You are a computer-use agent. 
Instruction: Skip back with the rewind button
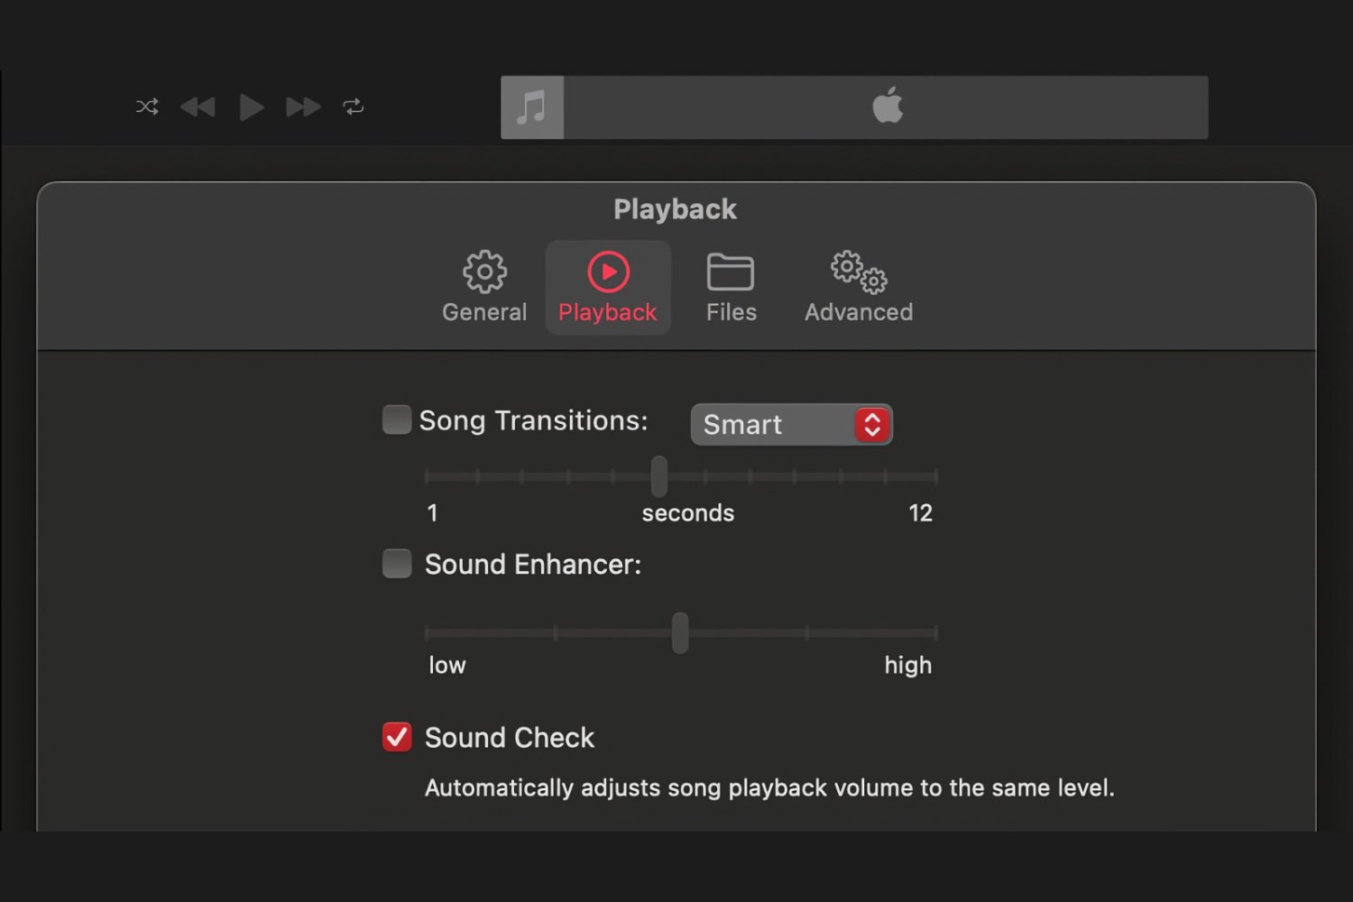(198, 107)
